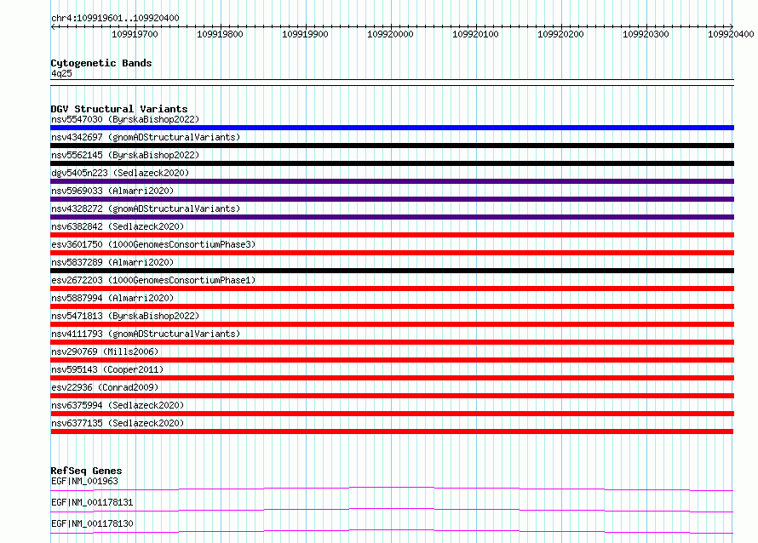Click the red bar under esv22936
The height and width of the screenshot is (543, 758).
tap(392, 396)
